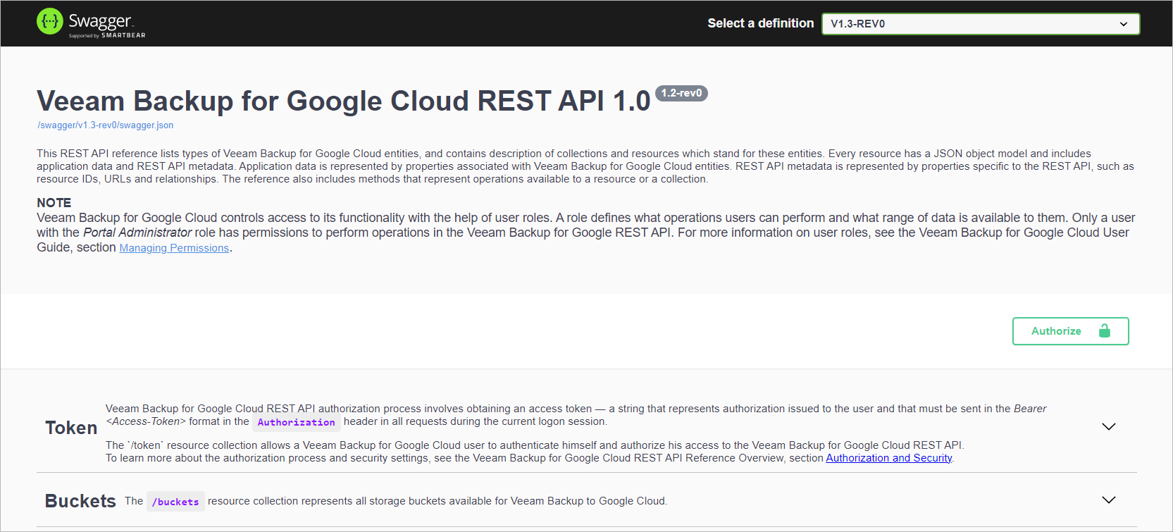
Task: Click the Select a definition label
Action: pos(760,23)
